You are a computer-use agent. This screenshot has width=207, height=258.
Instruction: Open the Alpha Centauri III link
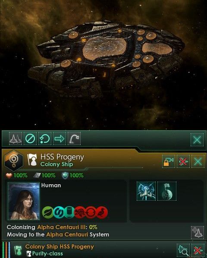pos(61,227)
